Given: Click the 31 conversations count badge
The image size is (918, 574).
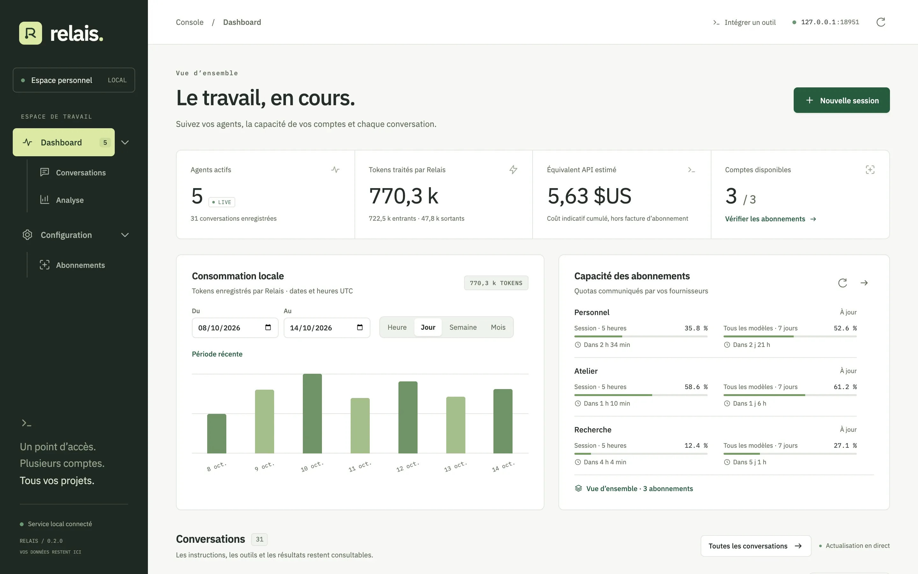Looking at the screenshot, I should 259,539.
